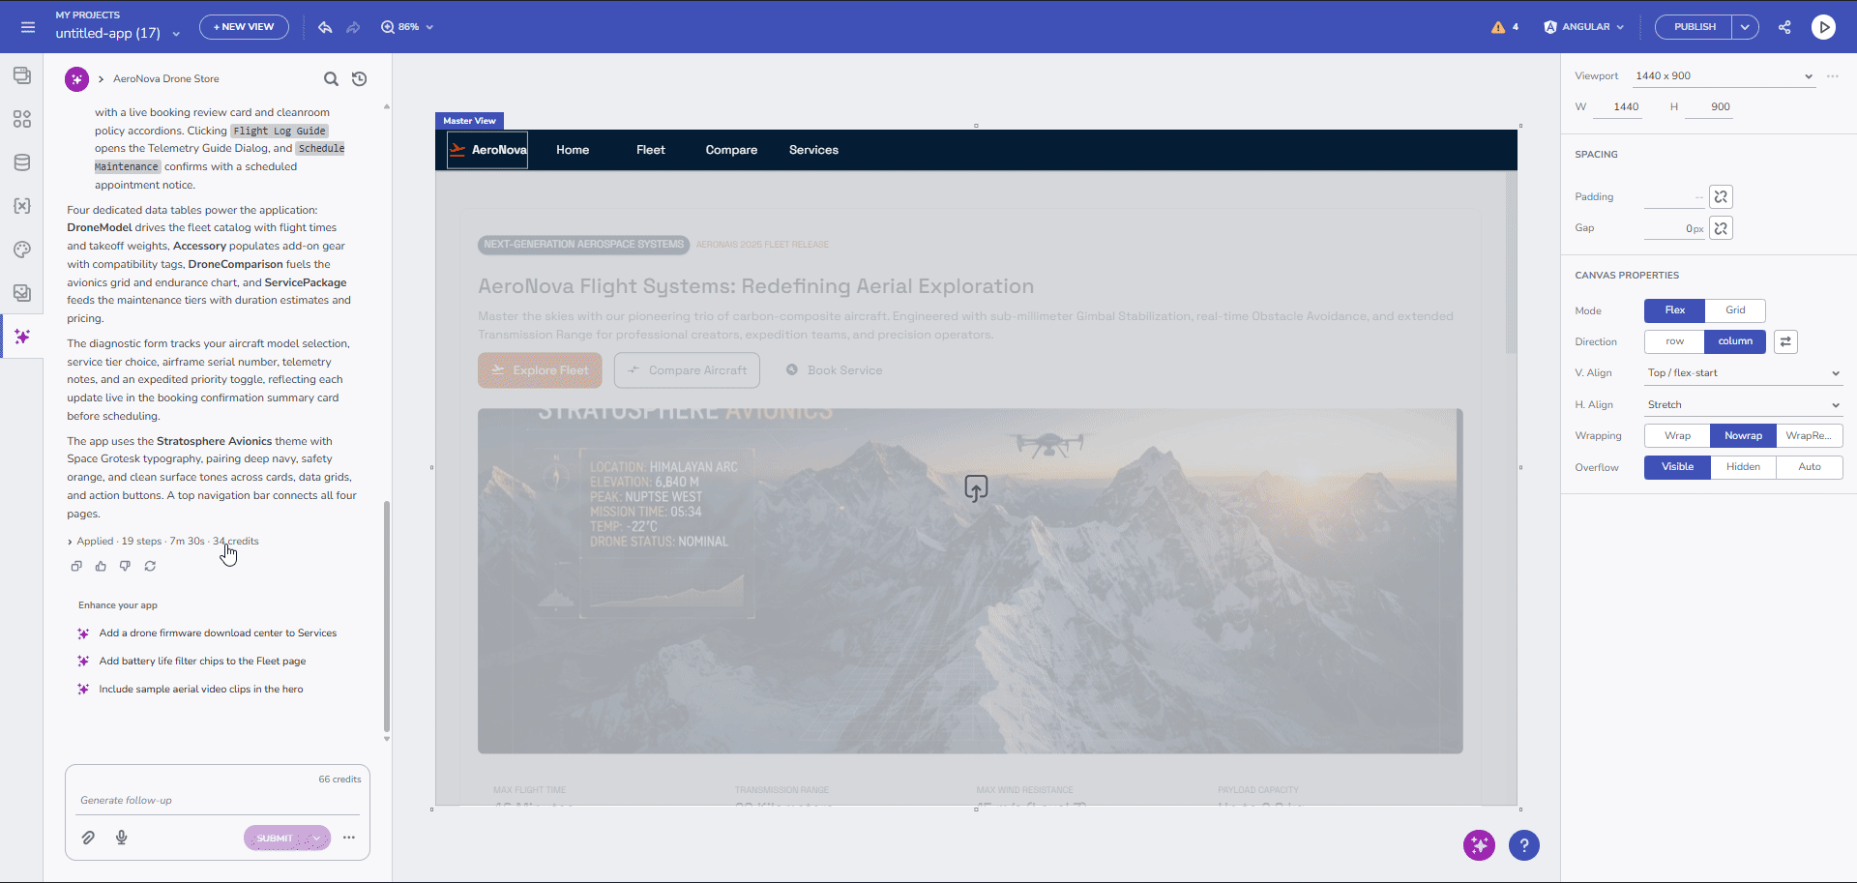This screenshot has width=1857, height=883.
Task: Set canvas mode to Flex
Action: pos(1674,310)
